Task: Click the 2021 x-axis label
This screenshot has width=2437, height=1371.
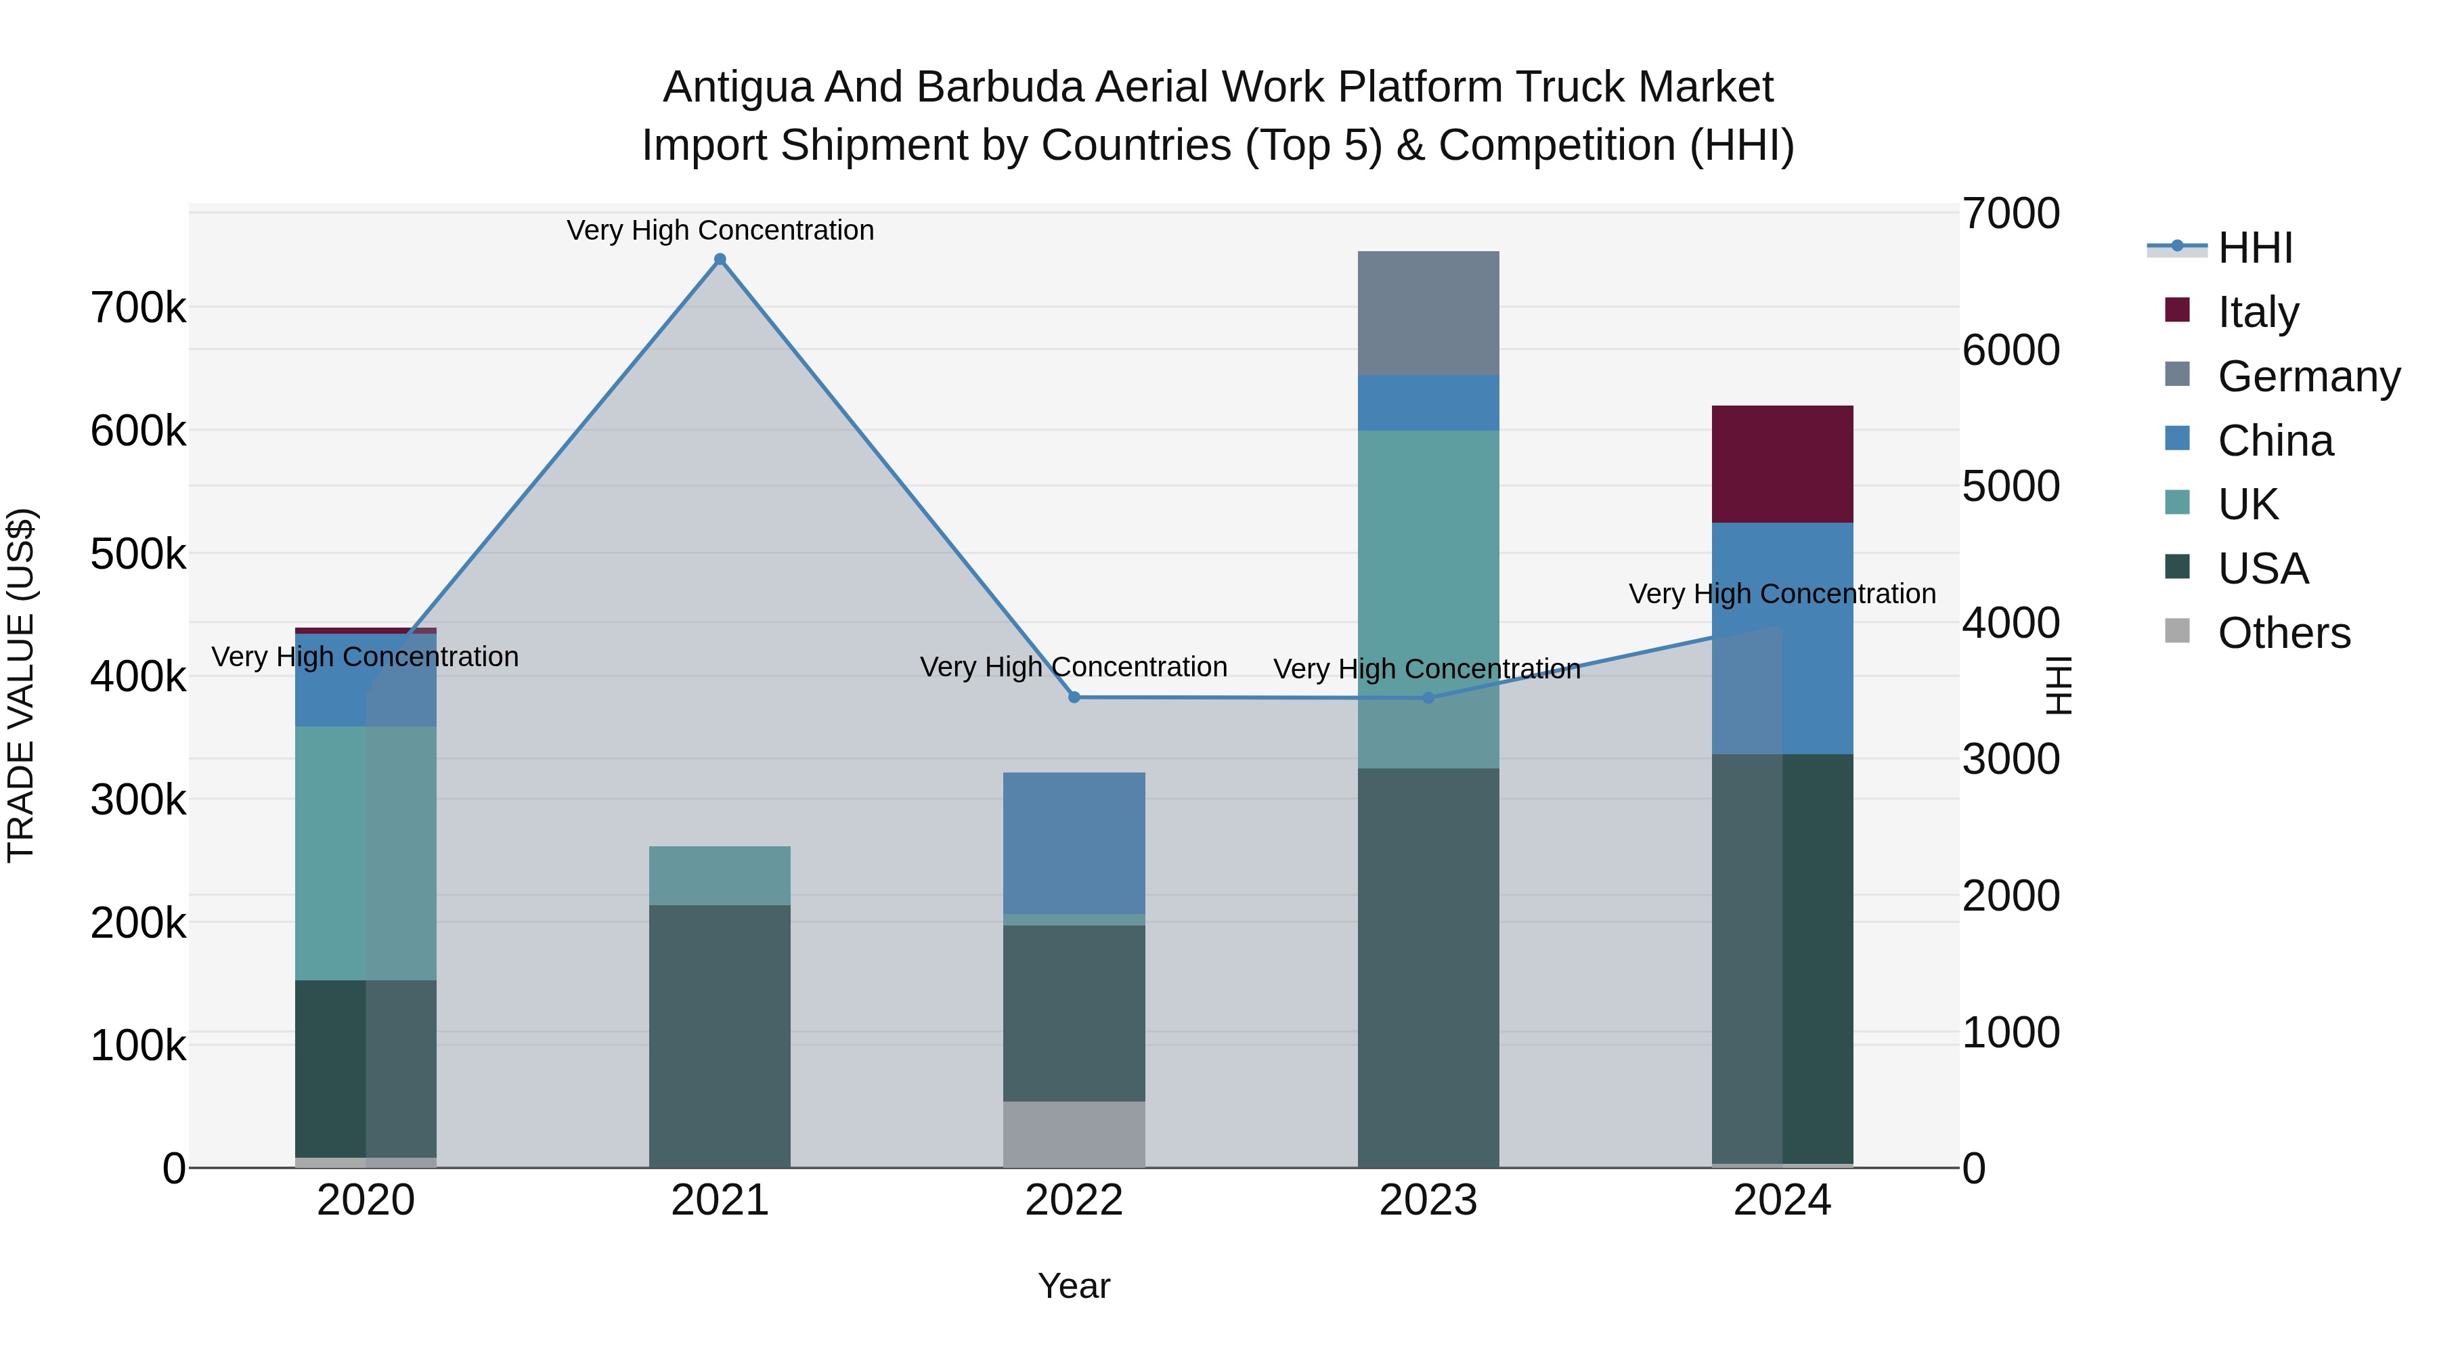Action: coord(720,1200)
